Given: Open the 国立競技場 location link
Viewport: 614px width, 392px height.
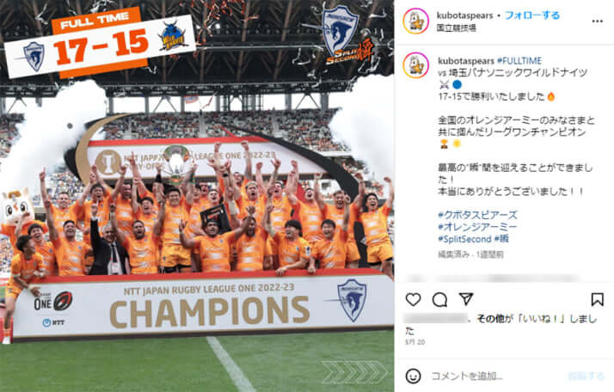Looking at the screenshot, I should coord(456,28).
